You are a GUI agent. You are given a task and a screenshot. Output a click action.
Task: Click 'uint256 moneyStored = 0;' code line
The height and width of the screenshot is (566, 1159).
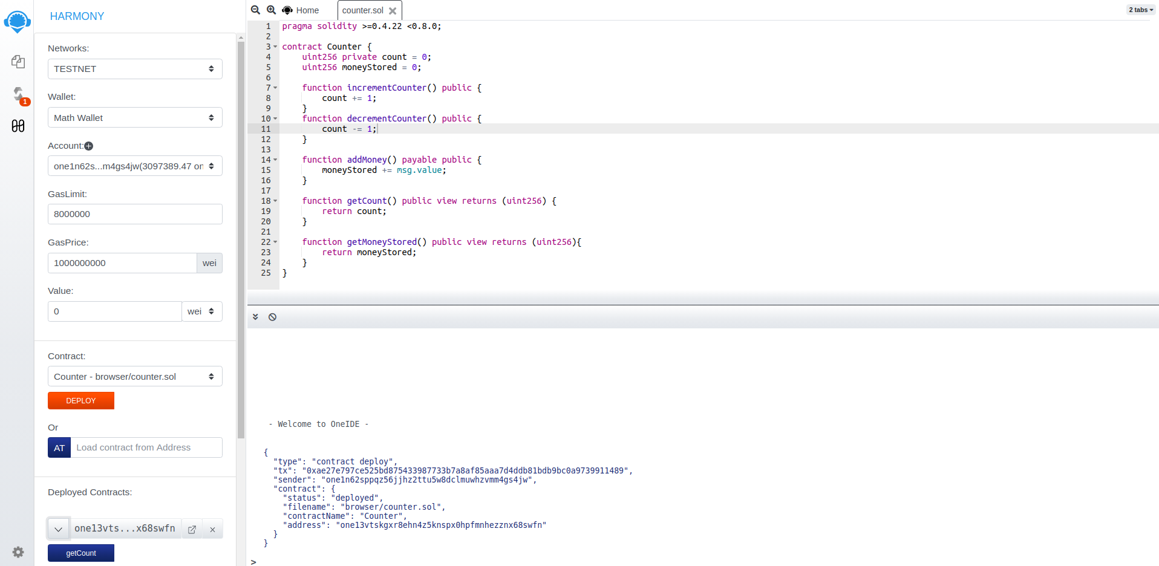(362, 67)
